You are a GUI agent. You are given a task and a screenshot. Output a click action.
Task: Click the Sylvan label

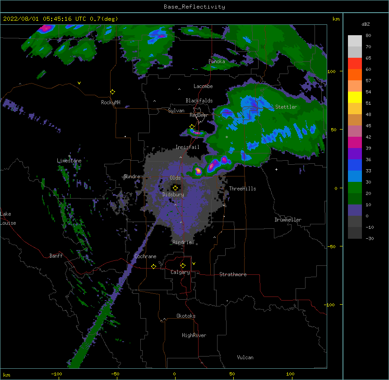pos(176,111)
